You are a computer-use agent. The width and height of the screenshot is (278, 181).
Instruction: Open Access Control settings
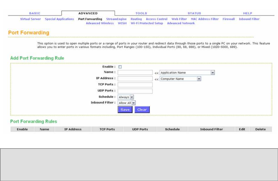pos(157,19)
